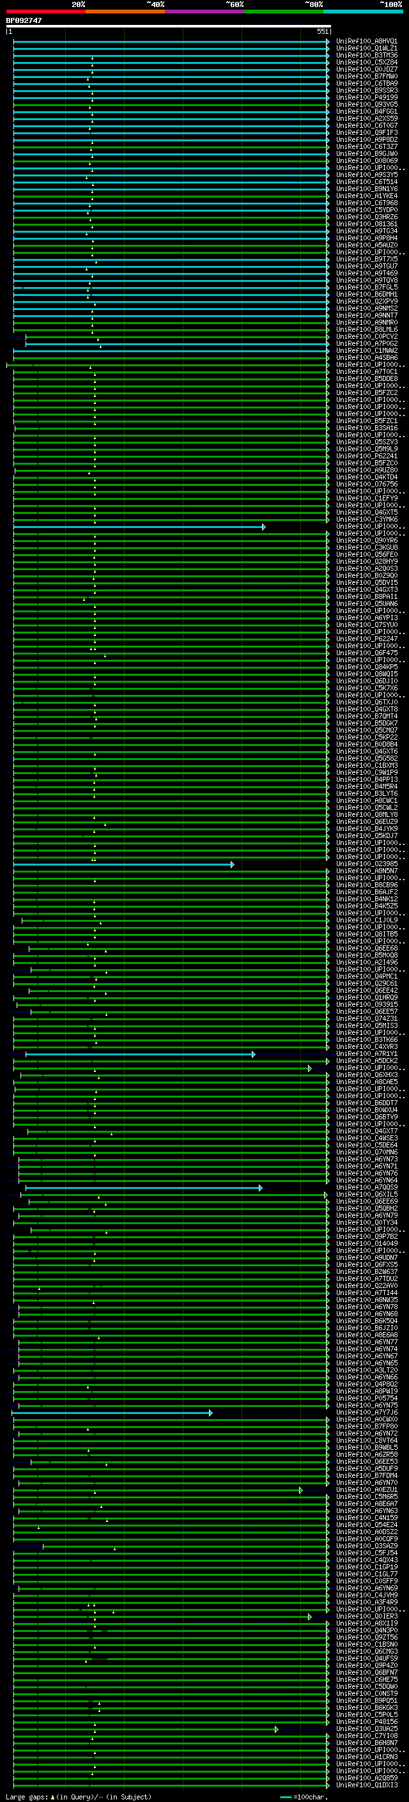Image resolution: width=409 pixels, height=1802 pixels.
Task: Click hit UniRef100_Q74Z31
Action: click(x=367, y=1018)
